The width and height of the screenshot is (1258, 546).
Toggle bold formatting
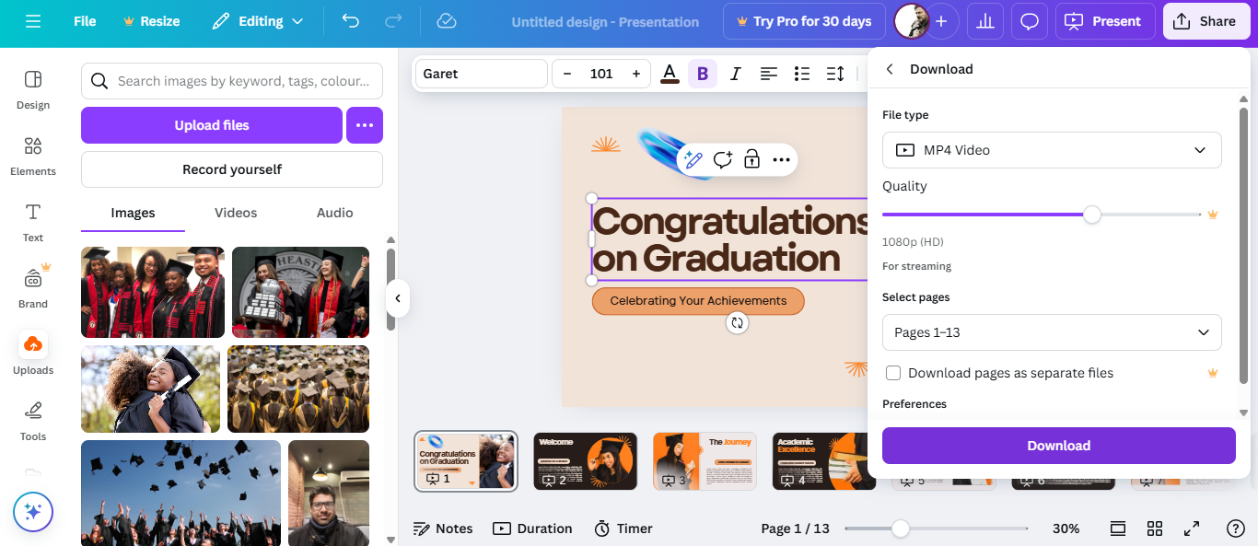pyautogui.click(x=703, y=74)
